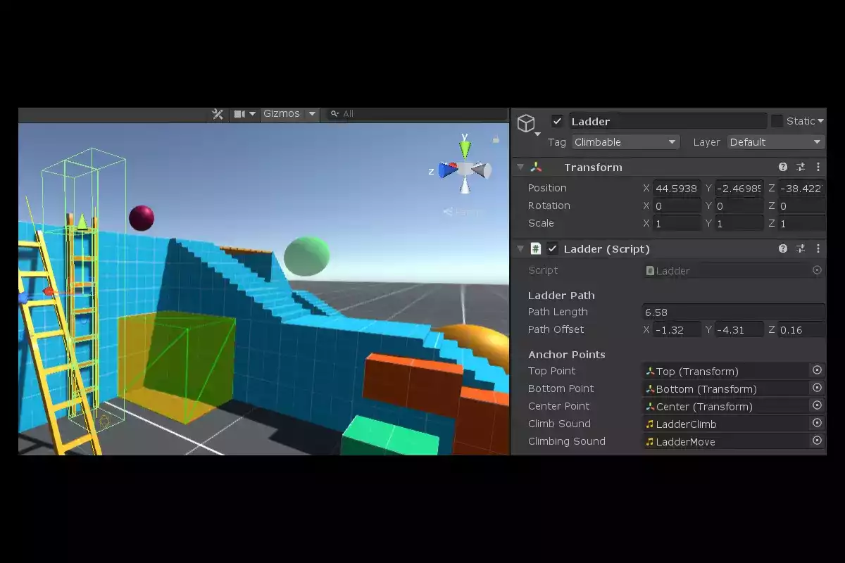This screenshot has height=563, width=845.
Task: Click the Bottom (Transform) reference field
Action: click(x=726, y=388)
